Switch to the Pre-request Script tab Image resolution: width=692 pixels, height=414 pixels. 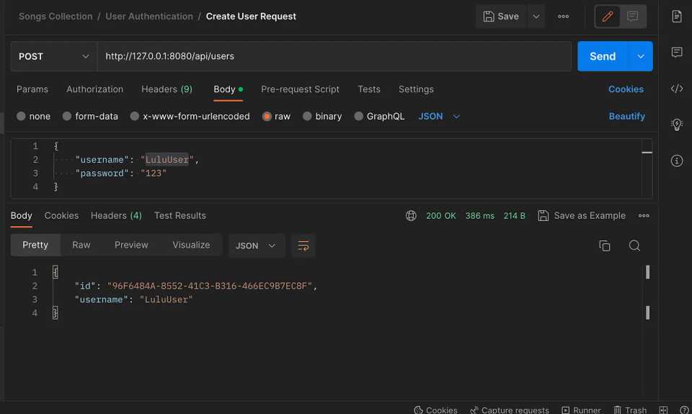(x=300, y=89)
